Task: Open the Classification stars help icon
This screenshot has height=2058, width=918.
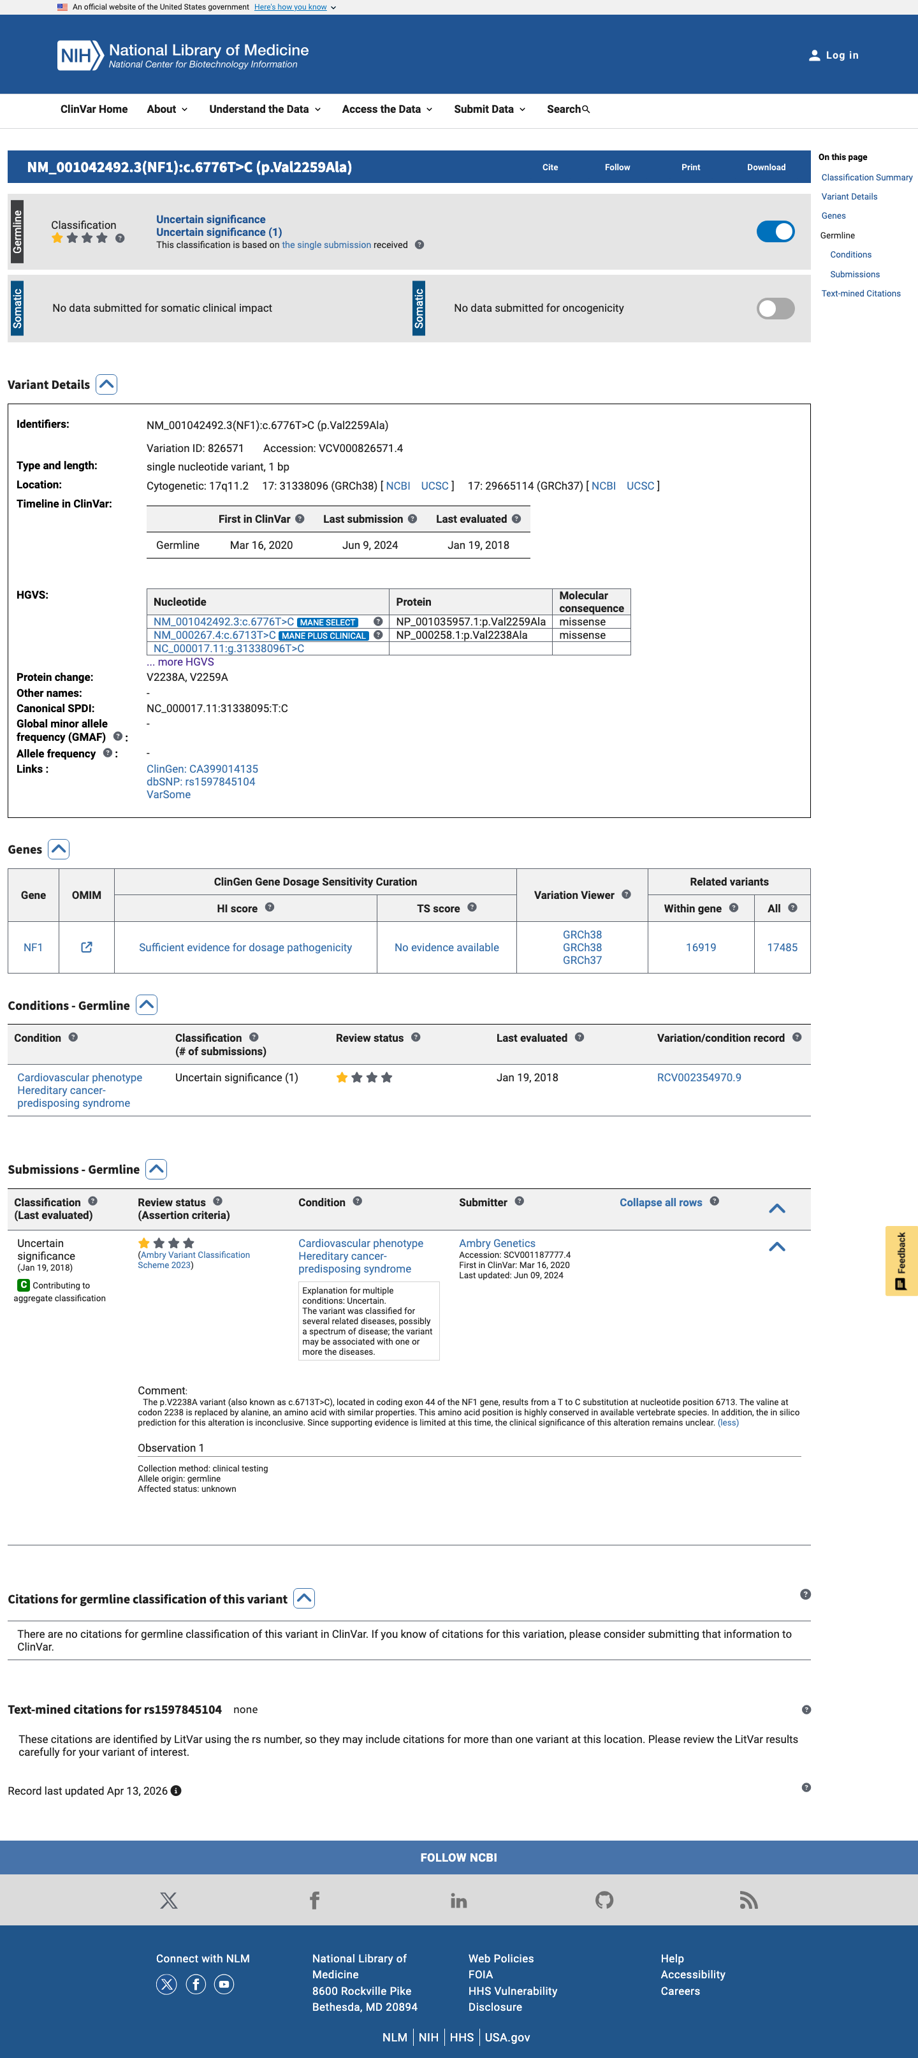Action: pyautogui.click(x=120, y=238)
